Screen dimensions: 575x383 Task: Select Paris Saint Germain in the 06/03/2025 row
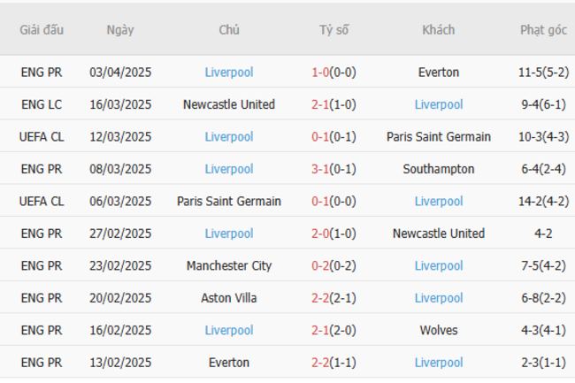229,202
